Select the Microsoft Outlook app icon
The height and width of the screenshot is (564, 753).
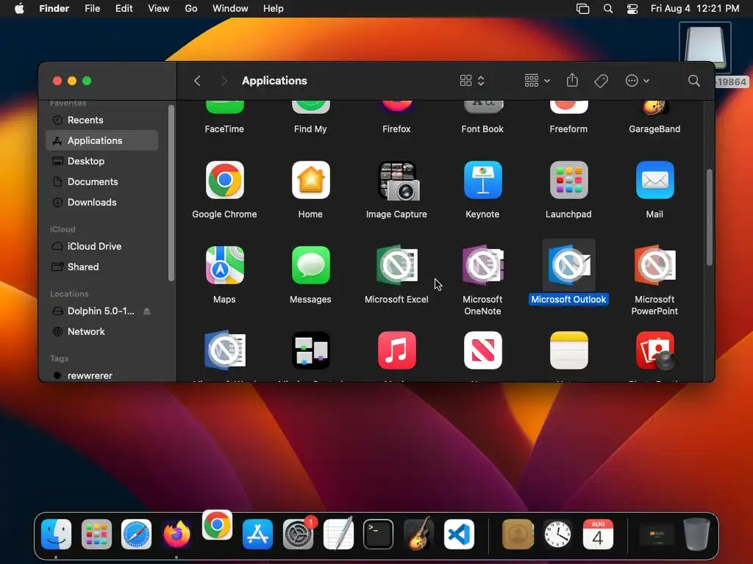click(x=568, y=265)
